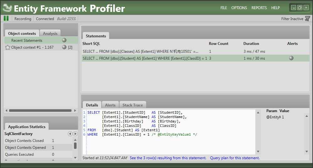313x168 pixels.
Task: Click the Value column header
Action: tap(284, 111)
